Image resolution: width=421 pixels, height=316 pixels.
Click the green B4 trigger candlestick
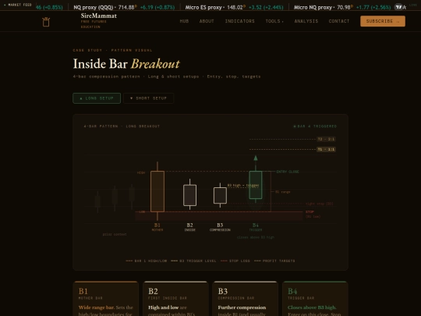click(256, 185)
